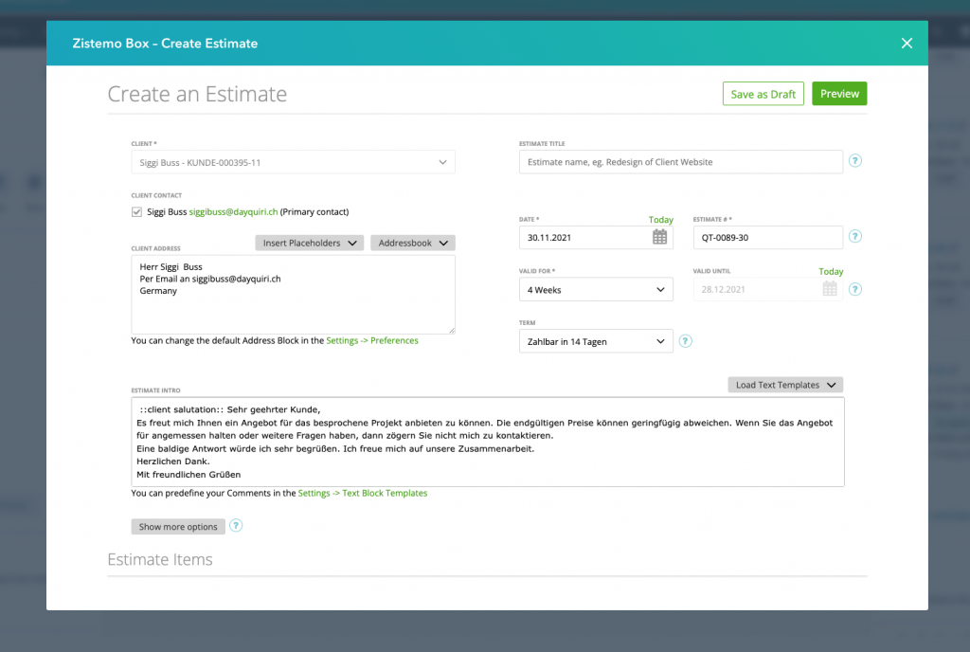Image resolution: width=970 pixels, height=652 pixels.
Task: Open the Settings -> Preferences link
Action: point(371,341)
